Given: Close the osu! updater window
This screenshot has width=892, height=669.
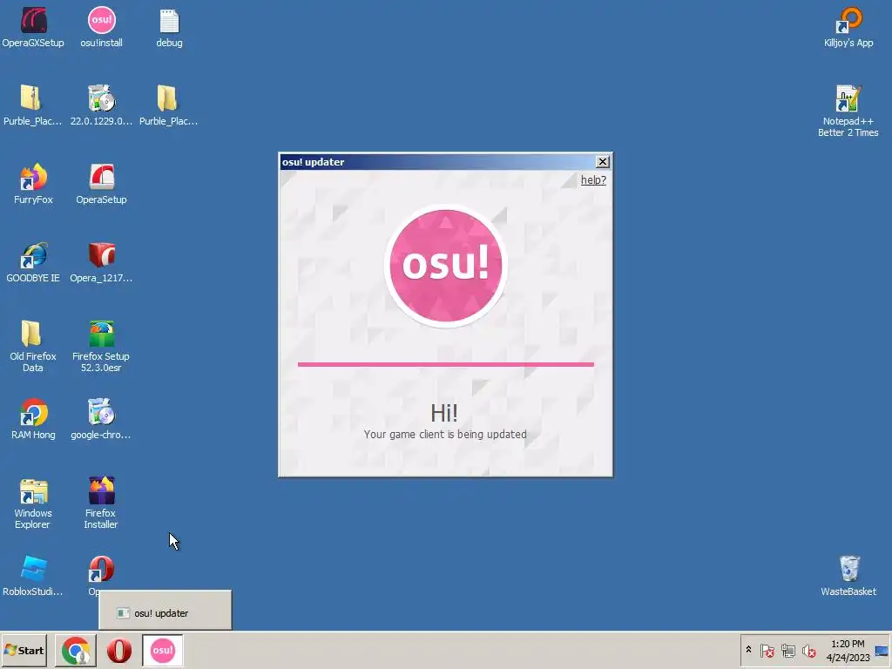Looking at the screenshot, I should tap(603, 161).
